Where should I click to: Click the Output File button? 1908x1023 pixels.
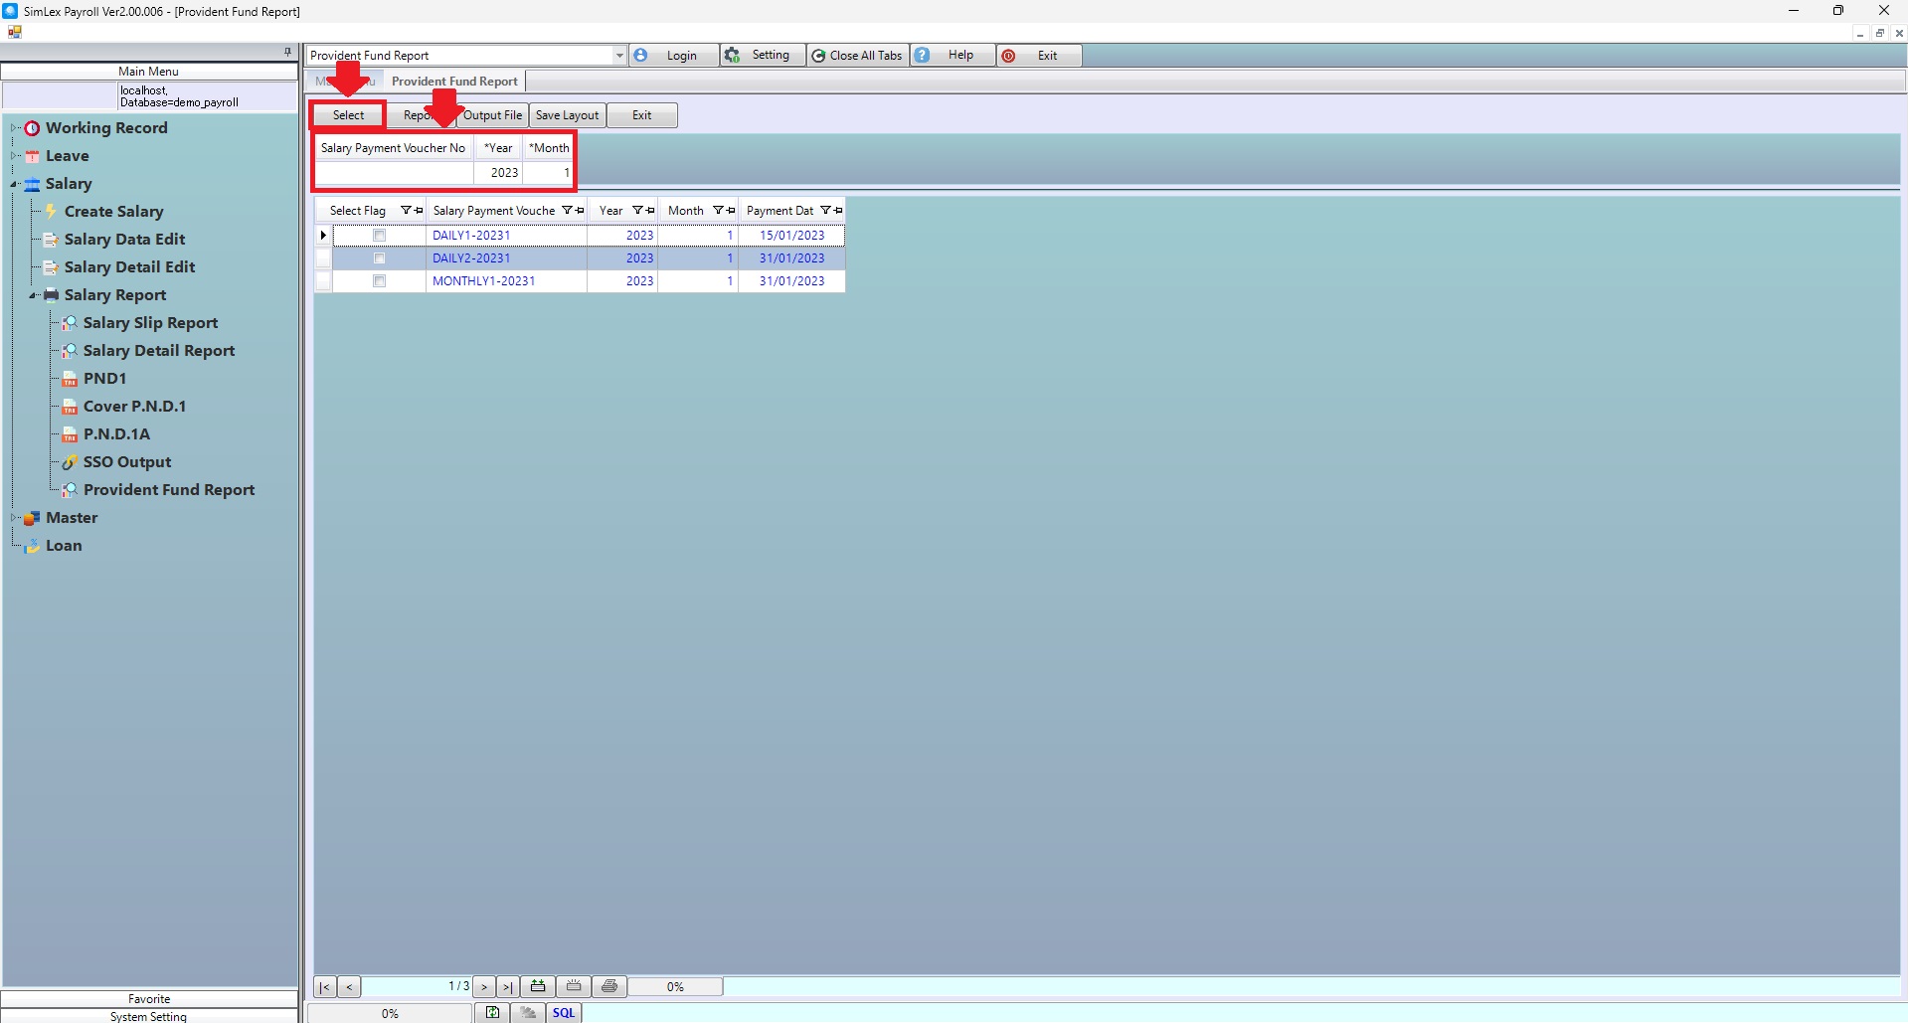(492, 115)
